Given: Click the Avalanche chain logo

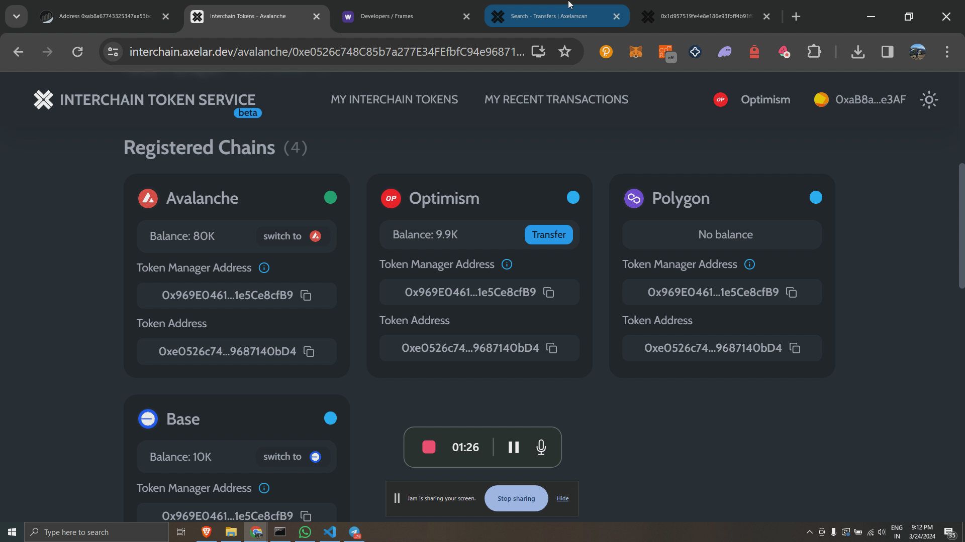Looking at the screenshot, I should 148,198.
